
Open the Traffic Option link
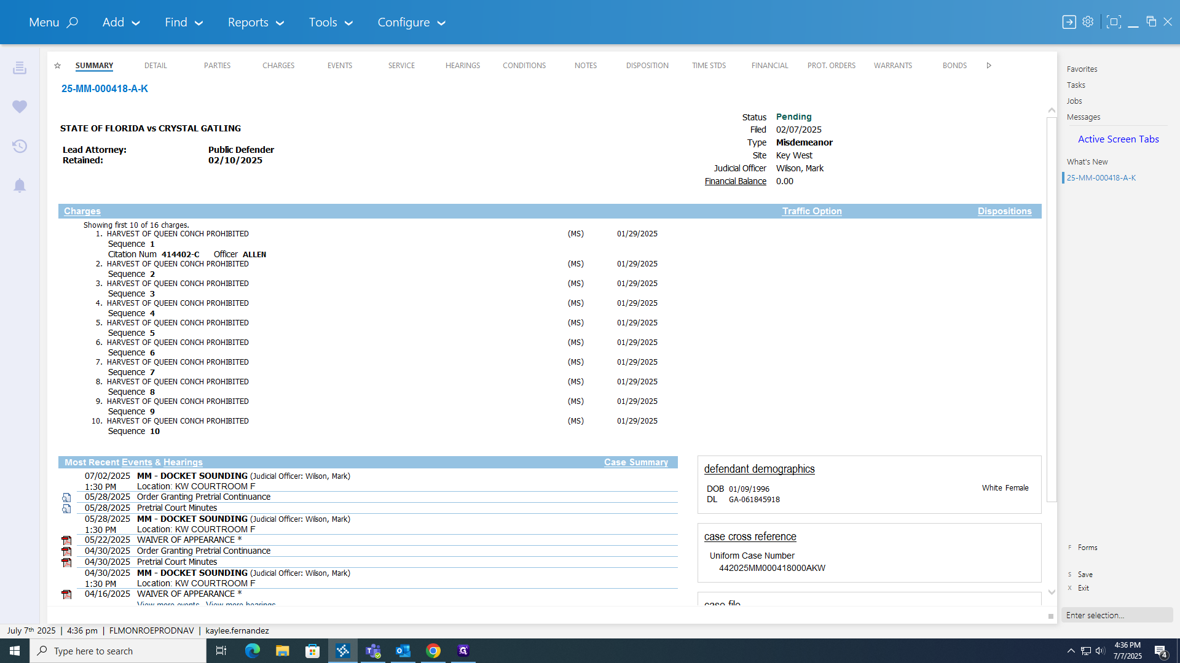[812, 211]
